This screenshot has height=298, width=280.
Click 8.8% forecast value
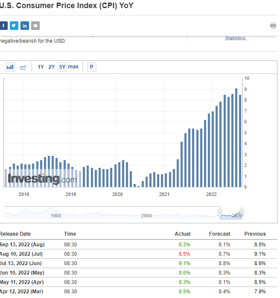click(225, 263)
